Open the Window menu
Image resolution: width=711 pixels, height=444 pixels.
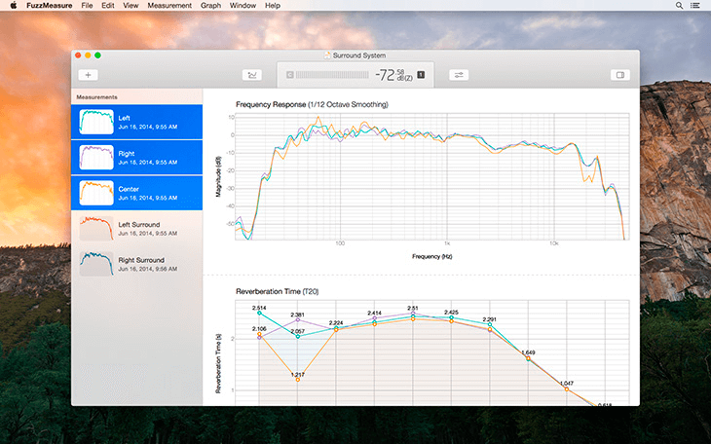tap(243, 6)
